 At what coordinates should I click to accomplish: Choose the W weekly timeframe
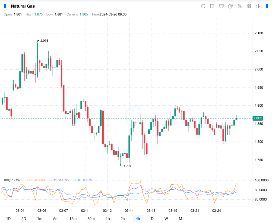[166, 219]
